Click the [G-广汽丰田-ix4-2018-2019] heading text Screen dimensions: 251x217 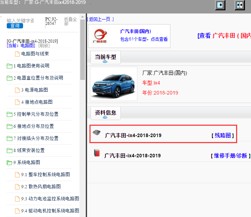32,41
